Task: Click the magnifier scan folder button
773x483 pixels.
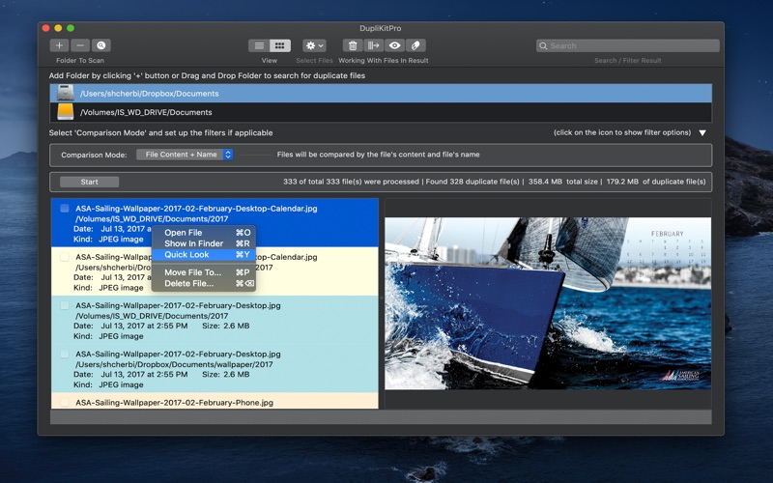Action: [x=101, y=45]
